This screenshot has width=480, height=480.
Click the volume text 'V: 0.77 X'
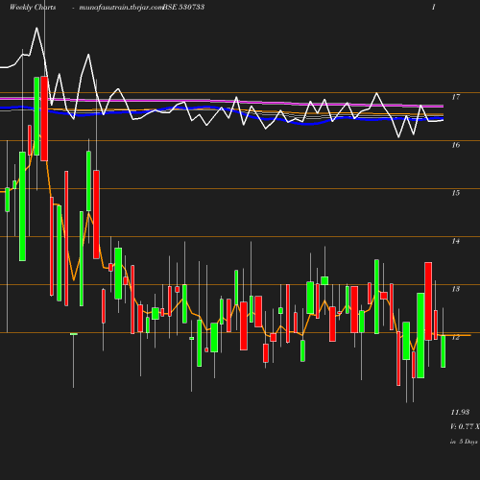click(465, 426)
